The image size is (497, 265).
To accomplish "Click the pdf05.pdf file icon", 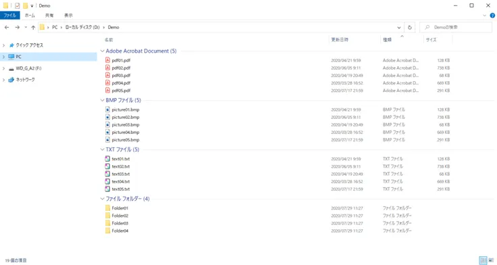I will (107, 91).
